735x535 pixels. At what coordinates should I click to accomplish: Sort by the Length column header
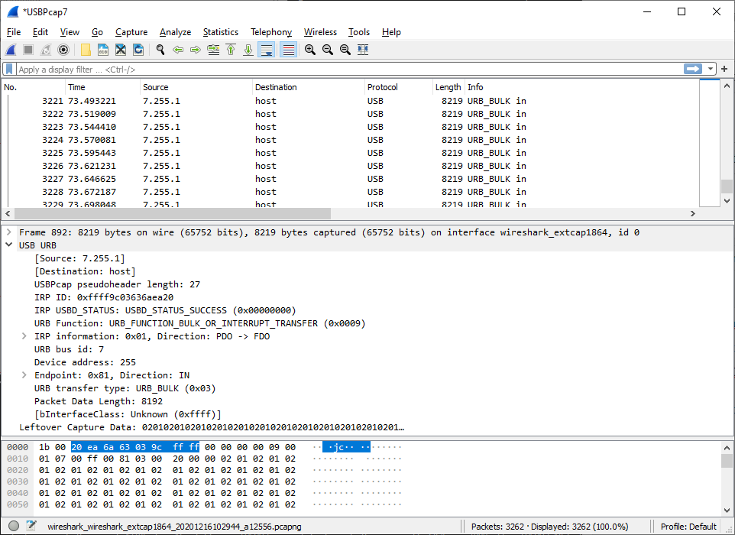pyautogui.click(x=448, y=86)
